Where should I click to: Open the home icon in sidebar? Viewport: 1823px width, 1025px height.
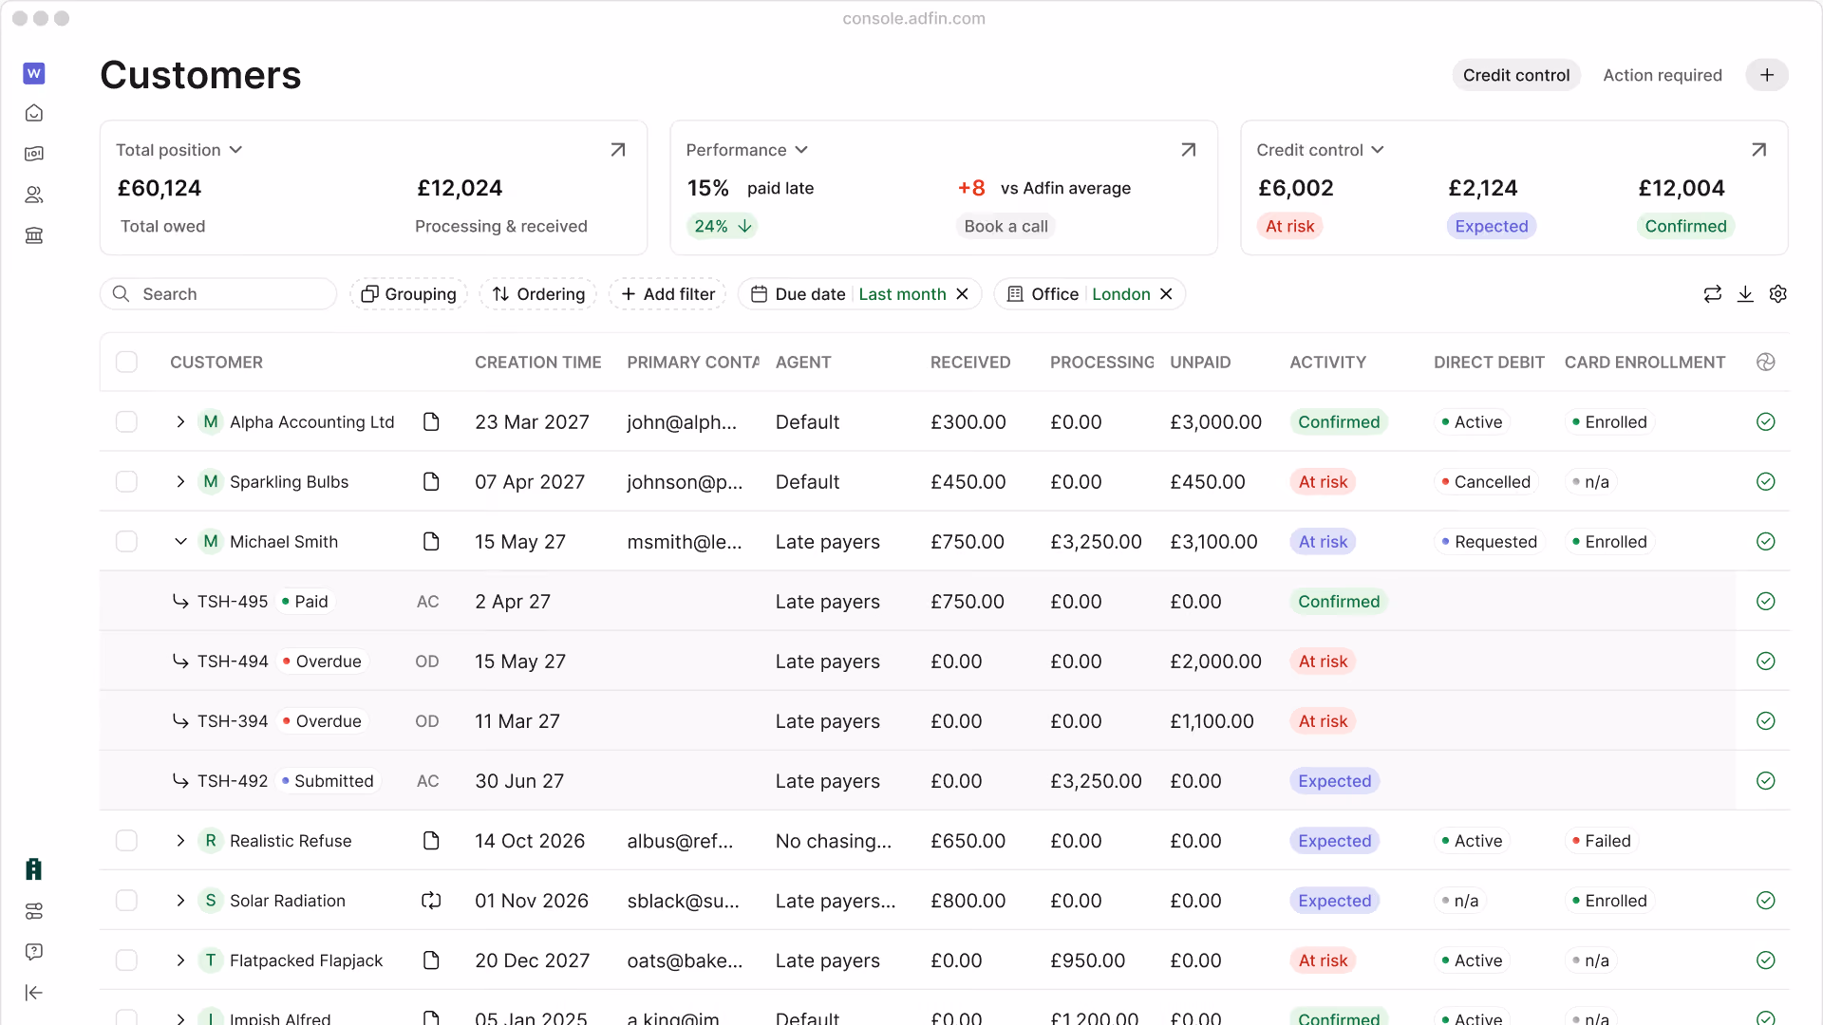34,114
